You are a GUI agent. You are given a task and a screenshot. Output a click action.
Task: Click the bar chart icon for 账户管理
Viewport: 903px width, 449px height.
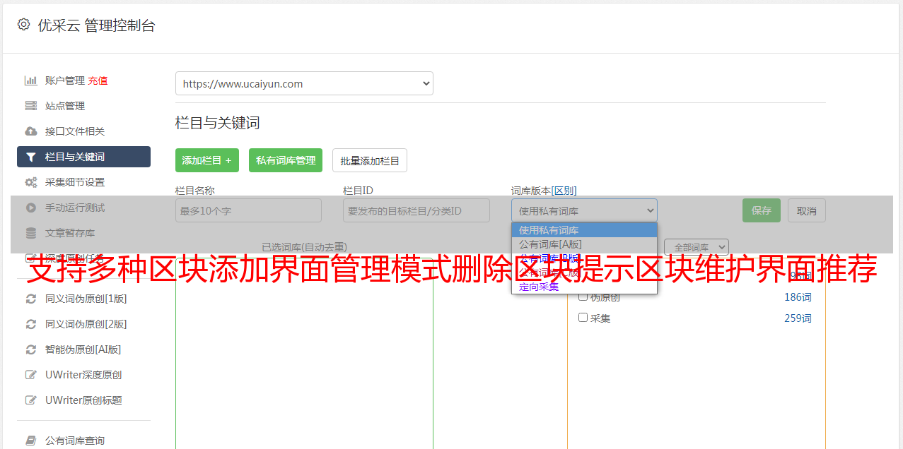point(31,80)
